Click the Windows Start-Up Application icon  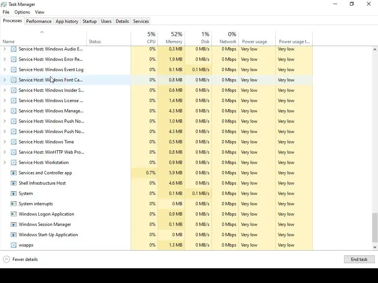click(x=14, y=235)
